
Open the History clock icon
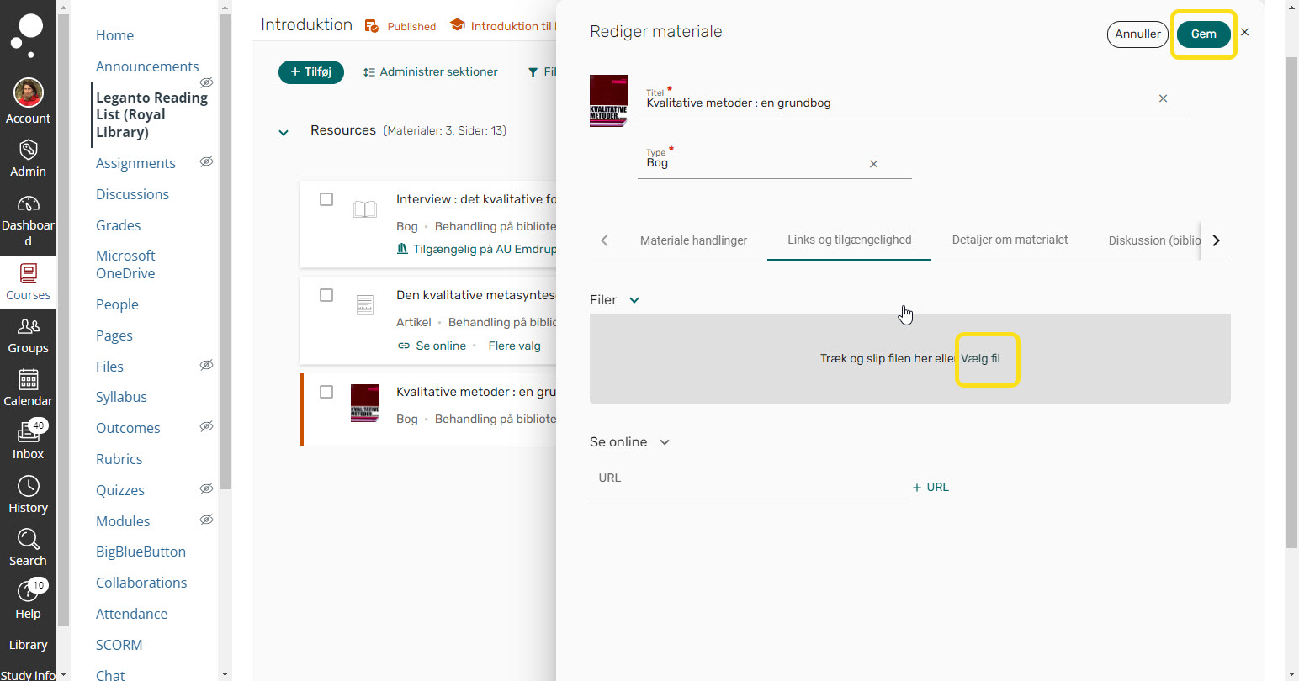[x=28, y=487]
